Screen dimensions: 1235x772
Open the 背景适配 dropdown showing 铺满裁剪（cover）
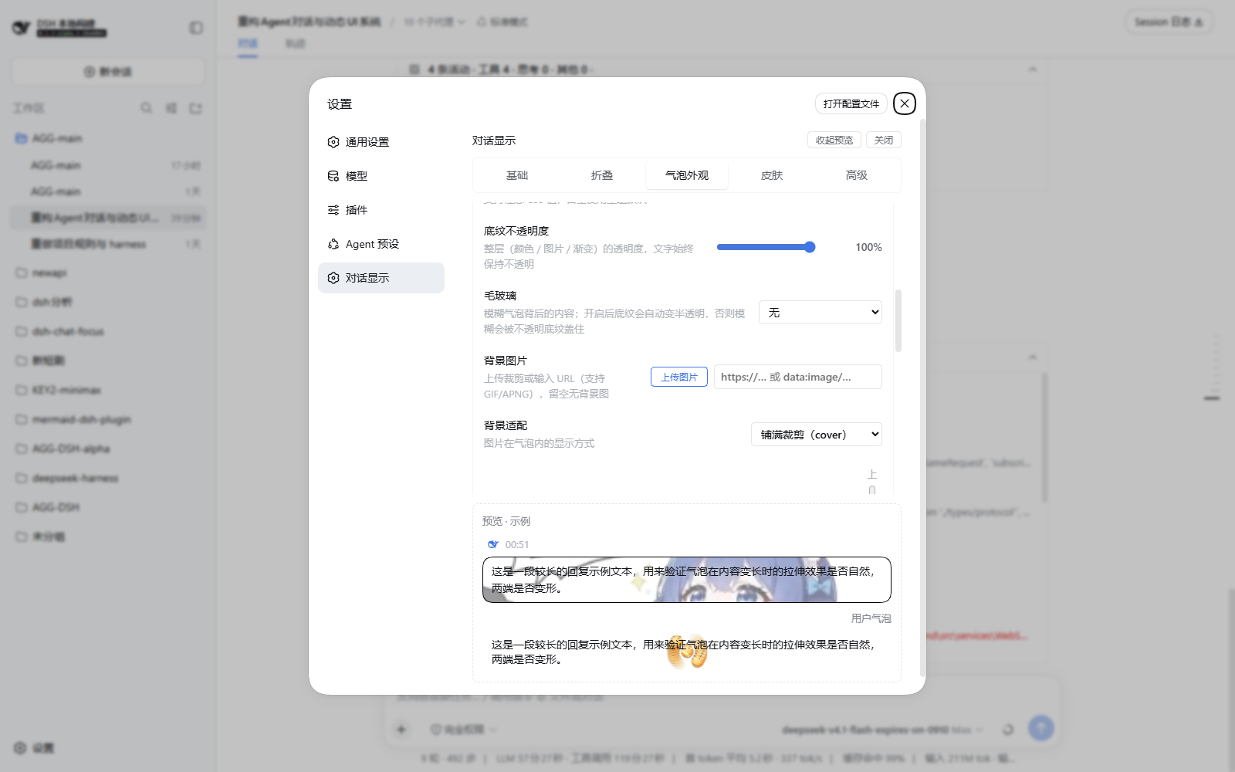click(817, 434)
